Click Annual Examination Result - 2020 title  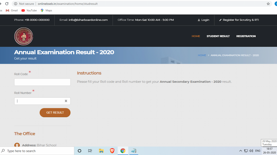click(x=64, y=52)
